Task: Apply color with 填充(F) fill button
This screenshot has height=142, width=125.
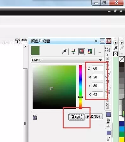Action: click(x=77, y=117)
